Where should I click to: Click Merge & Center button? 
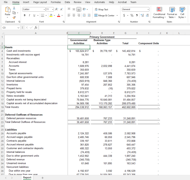[104, 15]
